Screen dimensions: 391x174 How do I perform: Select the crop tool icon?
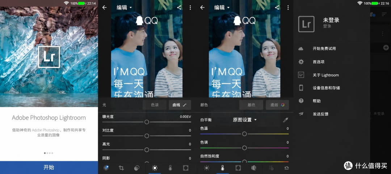pyautogui.click(x=121, y=168)
